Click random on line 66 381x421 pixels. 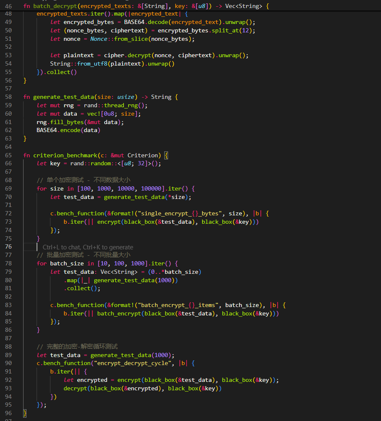(100, 163)
